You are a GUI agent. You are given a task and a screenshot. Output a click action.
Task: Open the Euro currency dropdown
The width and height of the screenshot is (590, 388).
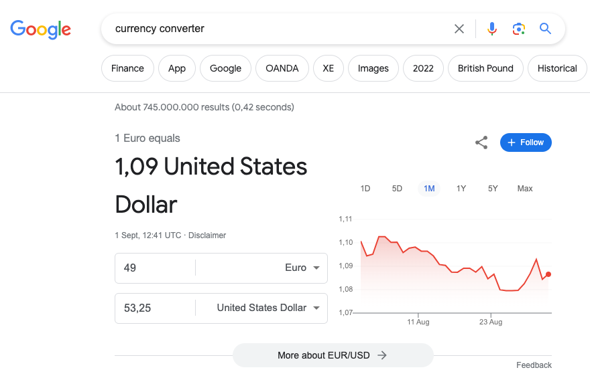304,268
